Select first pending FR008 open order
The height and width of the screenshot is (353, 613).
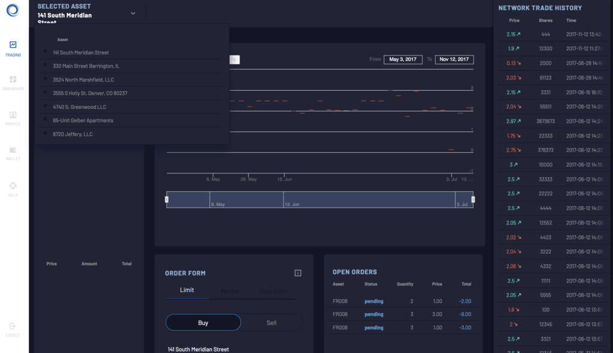[x=402, y=301]
